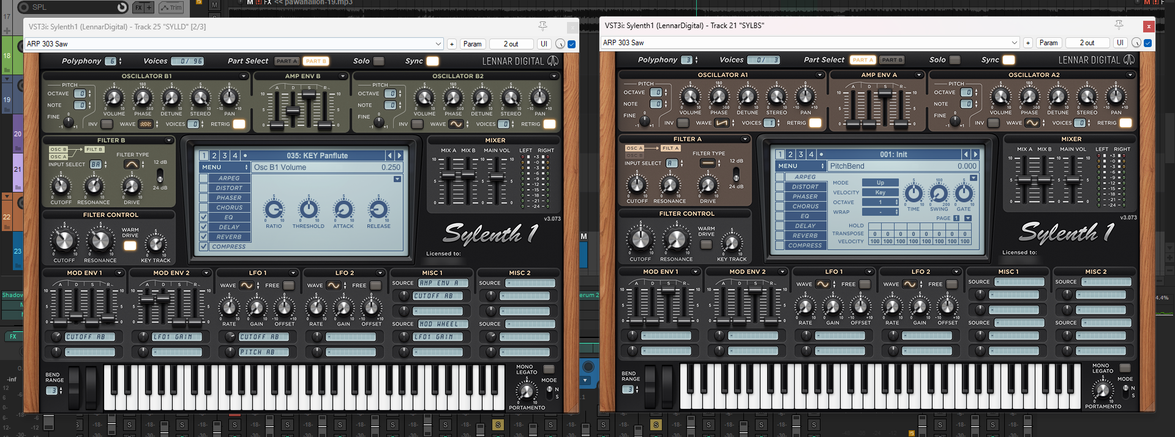Click the MOD WHEEL source field in SYLLD
Viewport: 1175px width, 437px height.
[x=444, y=324]
